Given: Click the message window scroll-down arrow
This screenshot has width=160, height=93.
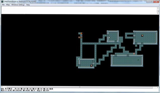Looking at the screenshot, I should pyautogui.click(x=158, y=13).
